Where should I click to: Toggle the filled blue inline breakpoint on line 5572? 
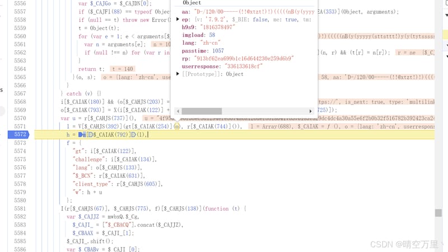(x=82, y=135)
